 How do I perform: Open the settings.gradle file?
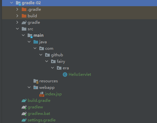[42, 120]
